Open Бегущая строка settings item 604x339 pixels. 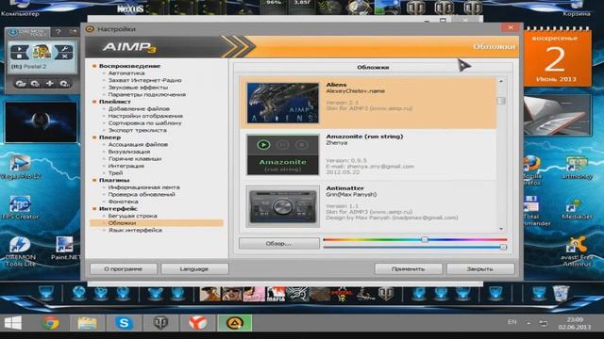132,216
